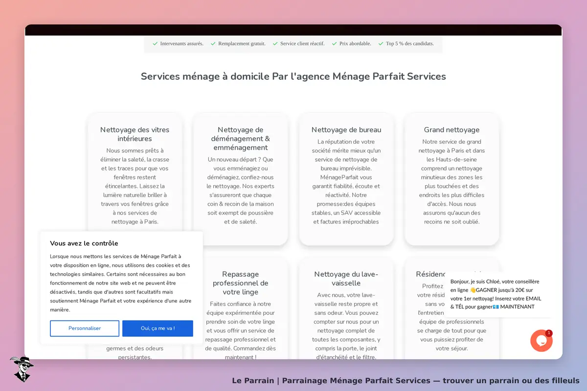The width and height of the screenshot is (587, 391).
Task: Open Grand nettoyage card title
Action: click(x=452, y=130)
